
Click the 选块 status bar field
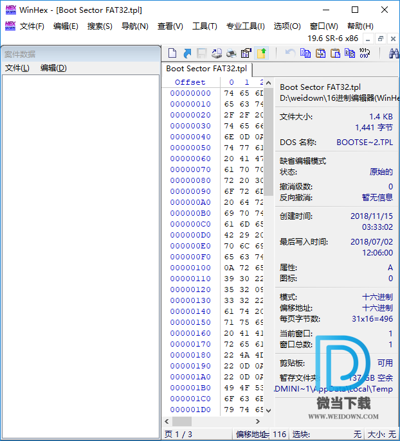click(327, 435)
